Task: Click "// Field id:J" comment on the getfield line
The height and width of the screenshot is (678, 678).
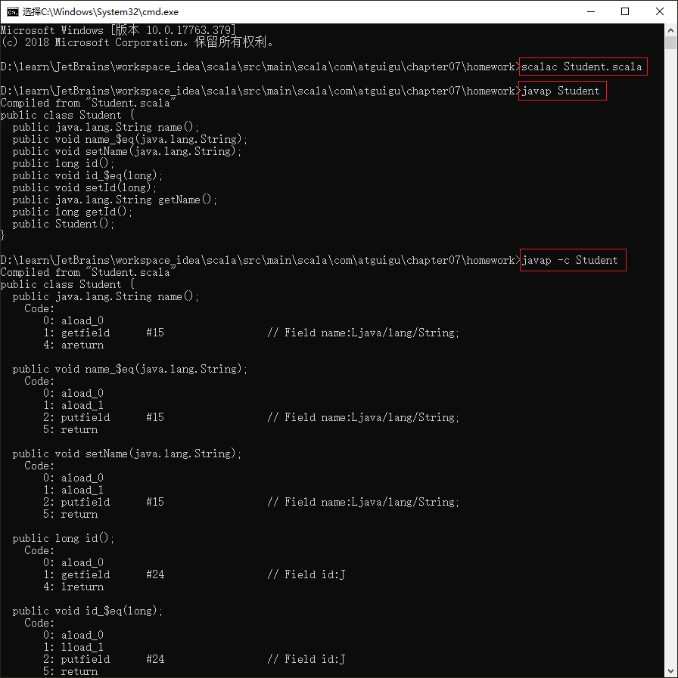Action: coord(306,574)
